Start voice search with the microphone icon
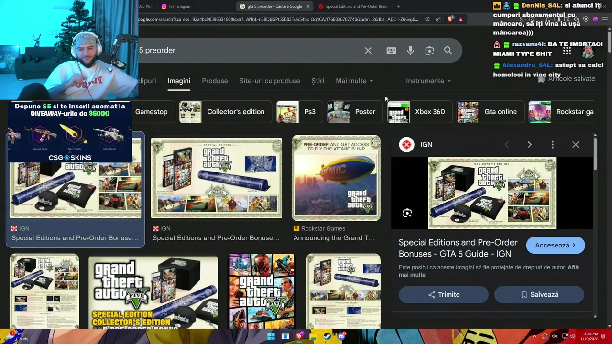The height and width of the screenshot is (344, 612). 410,50
